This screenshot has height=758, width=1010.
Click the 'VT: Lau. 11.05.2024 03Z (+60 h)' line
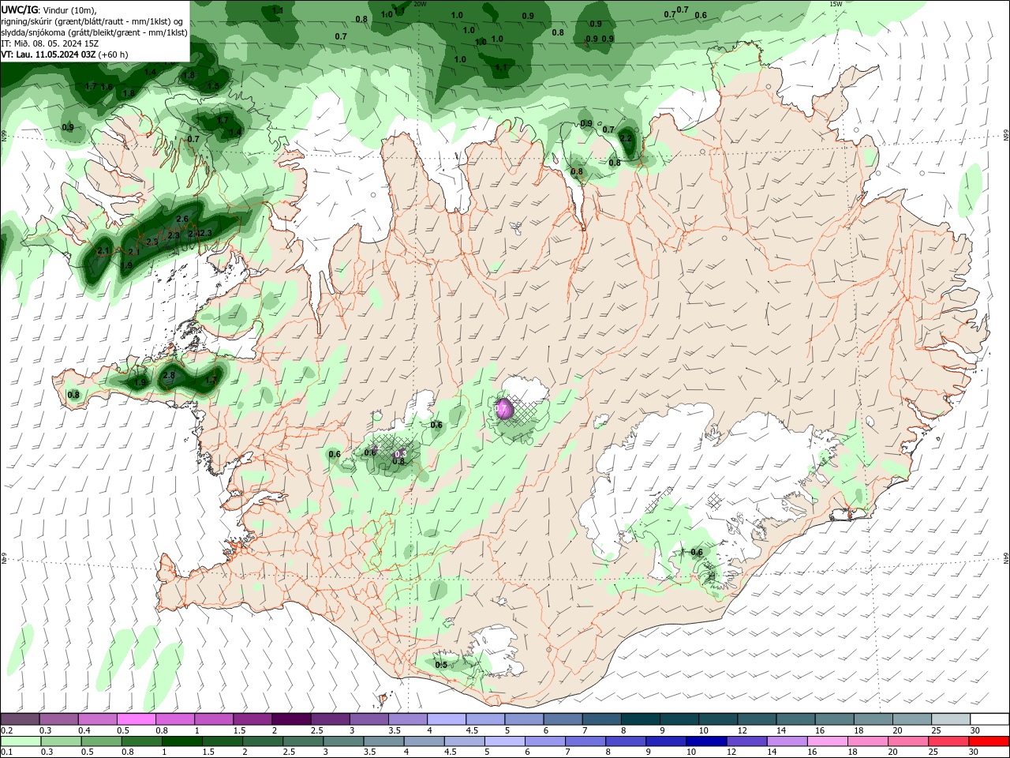click(x=65, y=54)
